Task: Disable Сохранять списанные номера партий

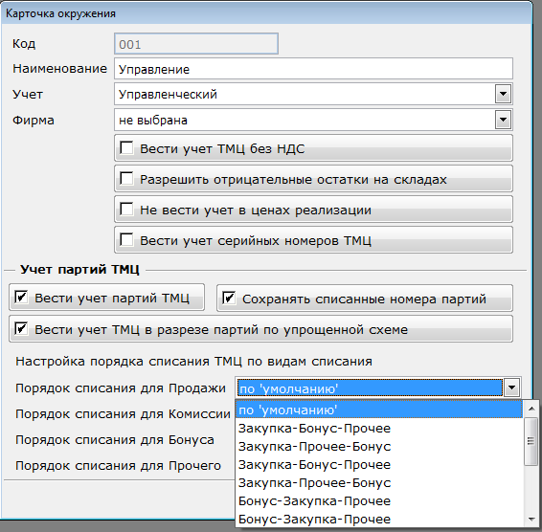Action: pyautogui.click(x=229, y=298)
